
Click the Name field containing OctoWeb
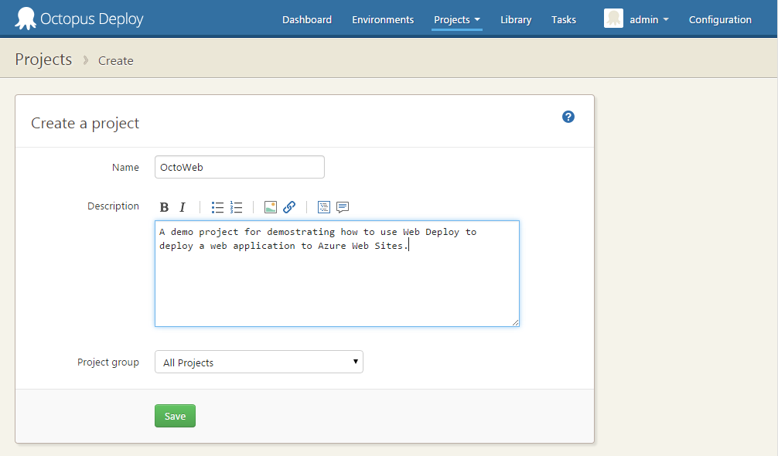point(239,167)
